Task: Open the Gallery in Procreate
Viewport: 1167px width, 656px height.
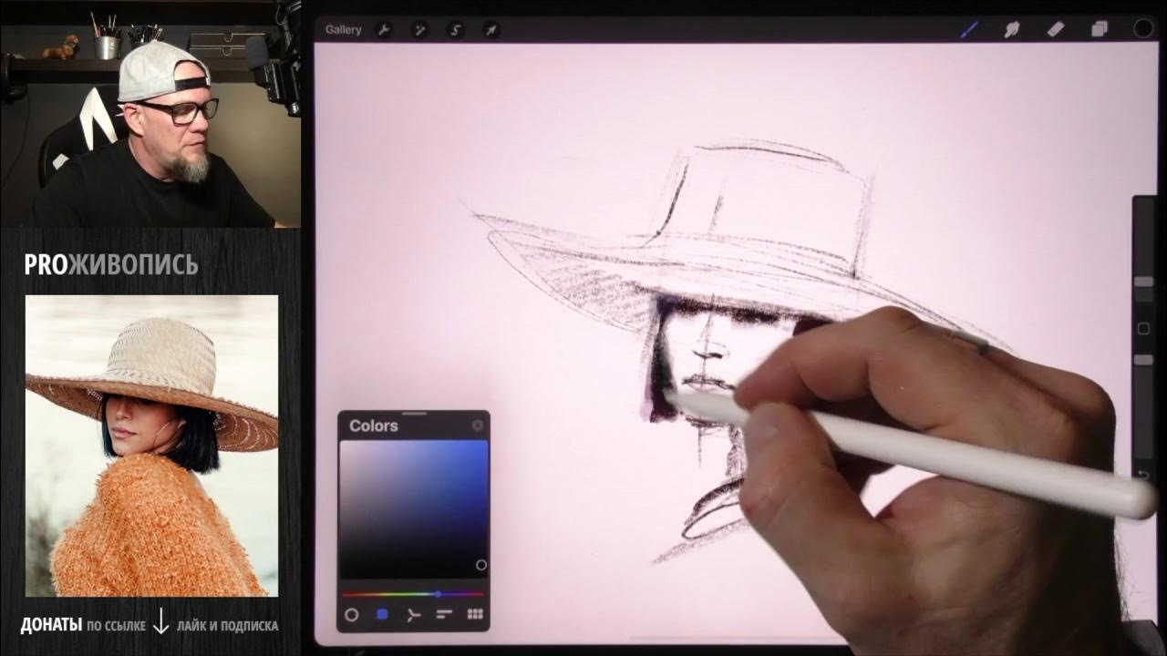Action: [x=343, y=30]
